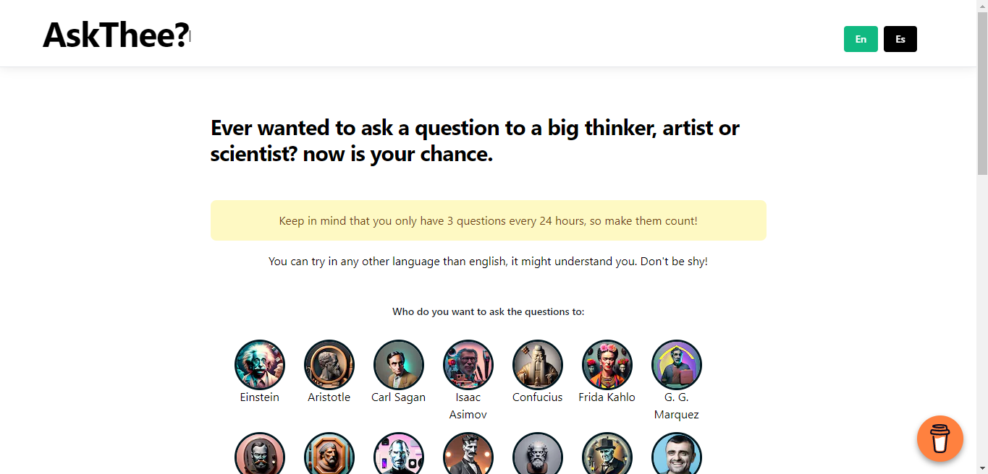Image resolution: width=988 pixels, height=474 pixels.
Task: Switch language to English with En
Action: (861, 39)
